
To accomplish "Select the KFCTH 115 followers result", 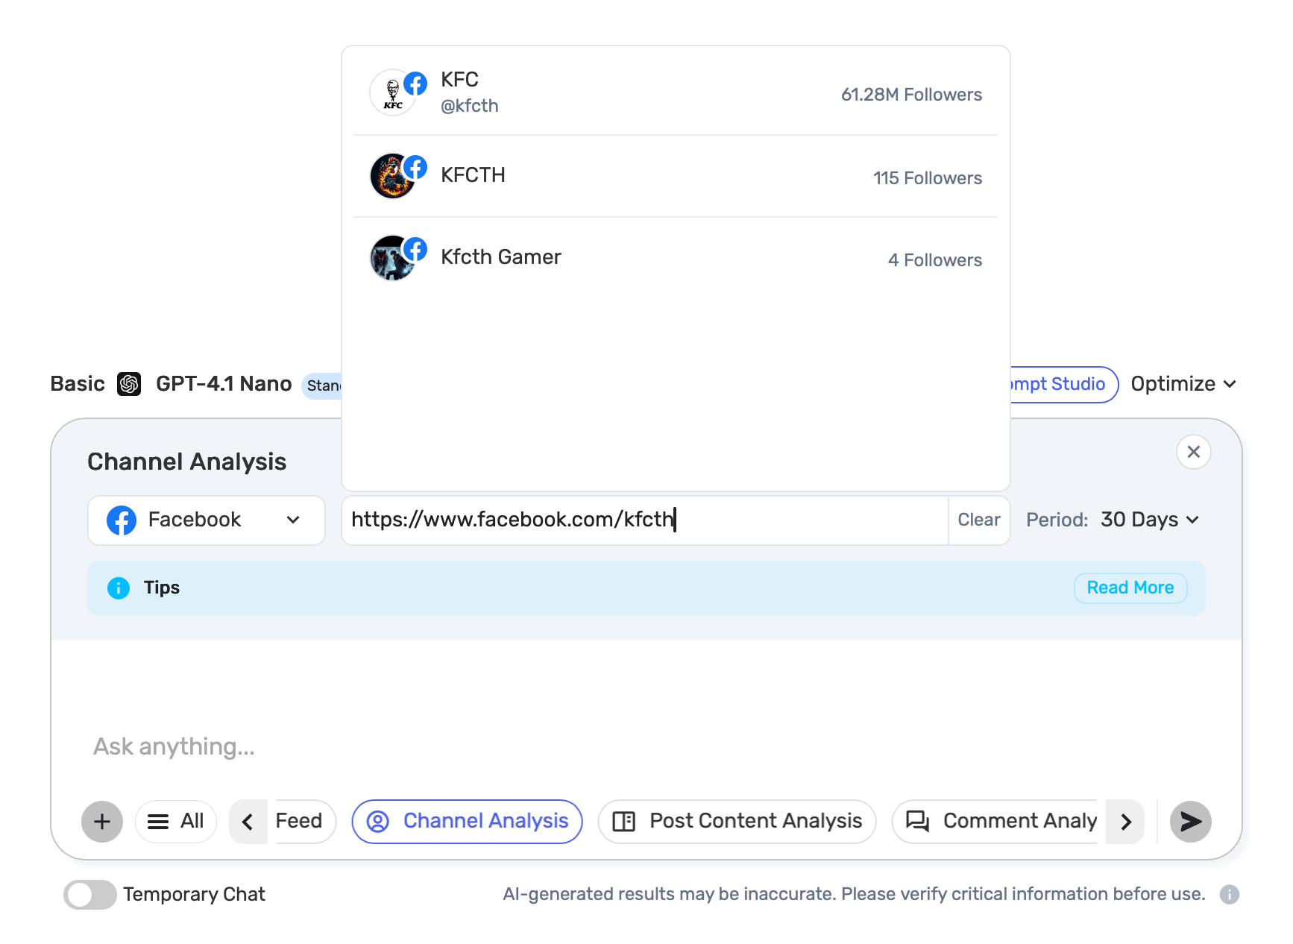I will coord(675,177).
